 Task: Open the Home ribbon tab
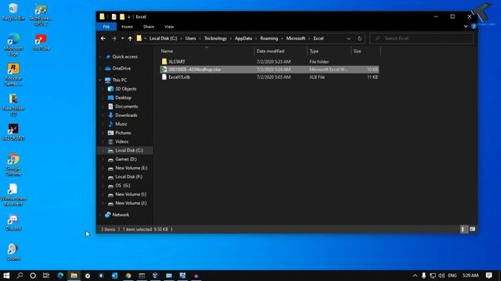127,27
